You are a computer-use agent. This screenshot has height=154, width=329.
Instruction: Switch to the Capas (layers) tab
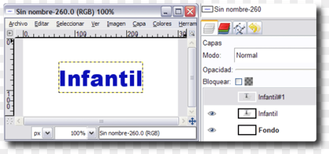pyautogui.click(x=210, y=28)
